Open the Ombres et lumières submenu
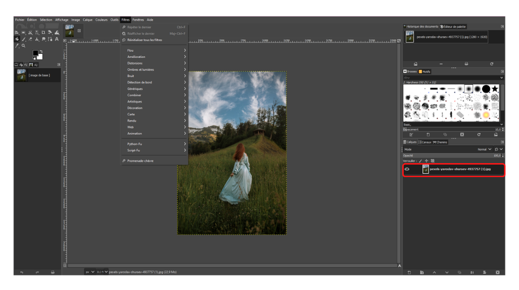 coord(154,70)
